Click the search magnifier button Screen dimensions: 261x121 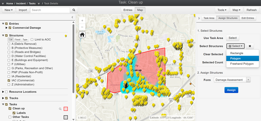pyautogui.click(x=74, y=10)
